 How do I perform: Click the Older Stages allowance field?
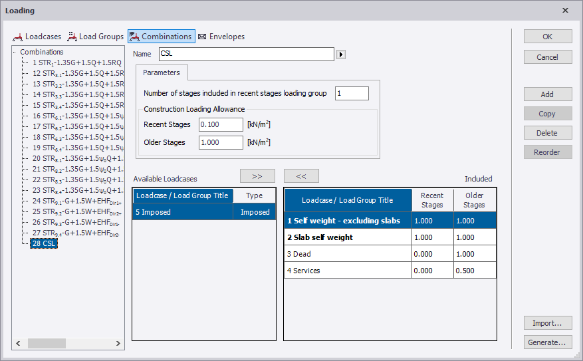point(221,142)
